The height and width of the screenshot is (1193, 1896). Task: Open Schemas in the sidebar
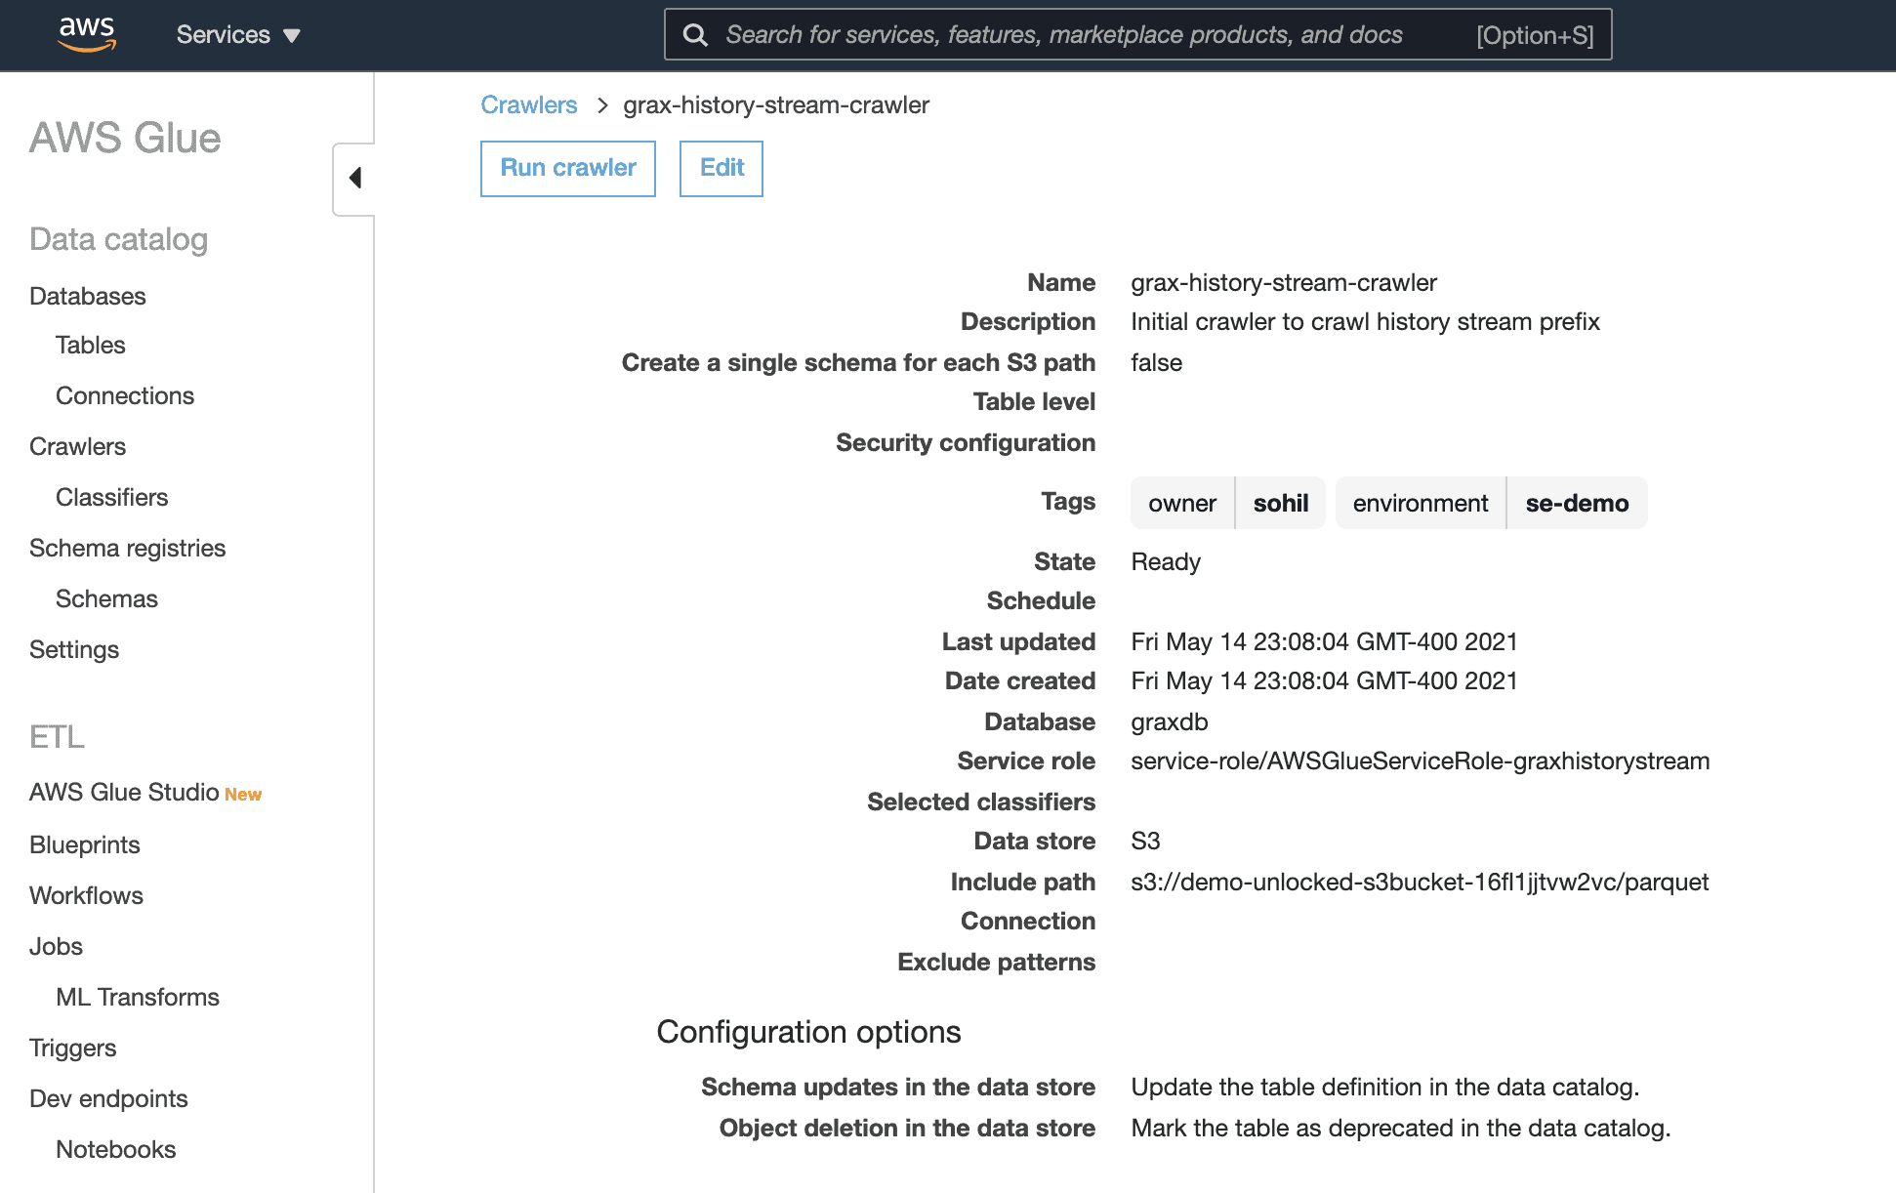coord(107,598)
